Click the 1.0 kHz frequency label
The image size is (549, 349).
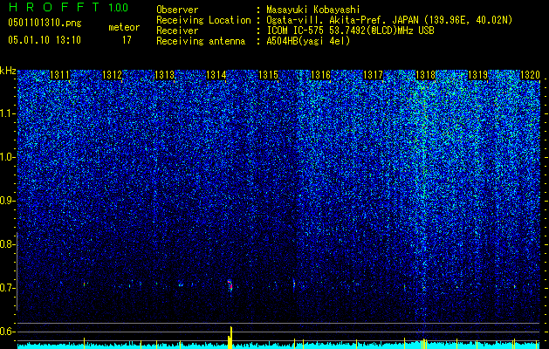click(x=8, y=158)
